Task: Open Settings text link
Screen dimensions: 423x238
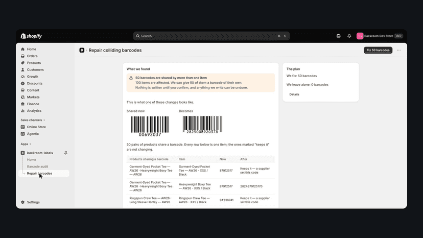Action: [x=33, y=202]
